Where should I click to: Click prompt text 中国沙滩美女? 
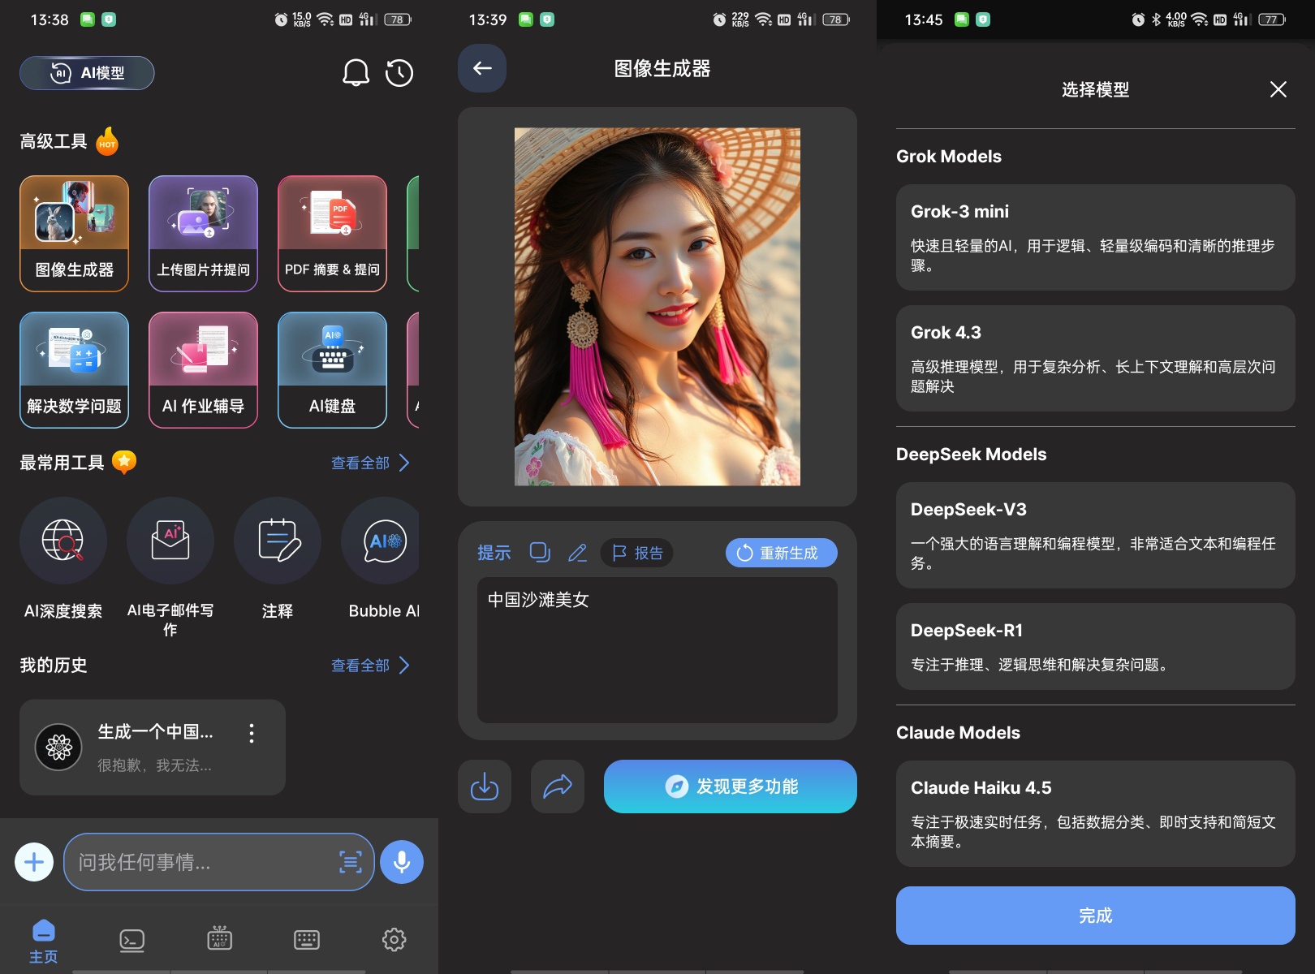tap(538, 600)
